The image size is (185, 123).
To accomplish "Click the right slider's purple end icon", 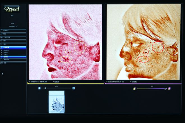I will (x=169, y=88).
